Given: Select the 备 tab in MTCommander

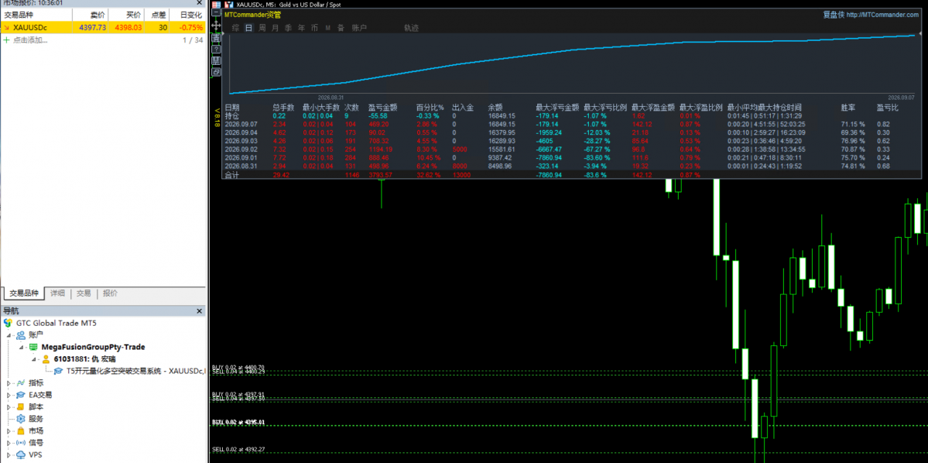Looking at the screenshot, I should 341,28.
